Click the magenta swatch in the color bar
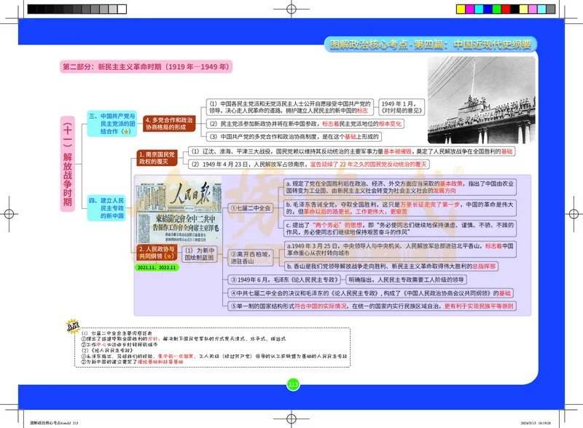The image size is (583, 428). (x=470, y=8)
